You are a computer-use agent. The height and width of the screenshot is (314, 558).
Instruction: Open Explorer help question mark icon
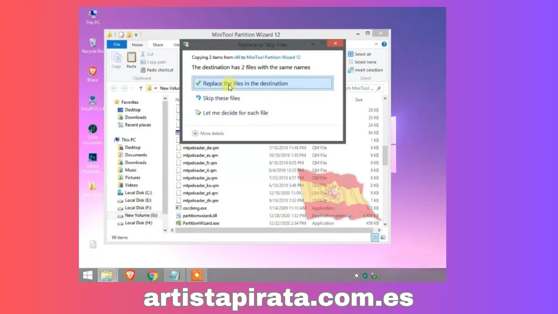point(384,44)
